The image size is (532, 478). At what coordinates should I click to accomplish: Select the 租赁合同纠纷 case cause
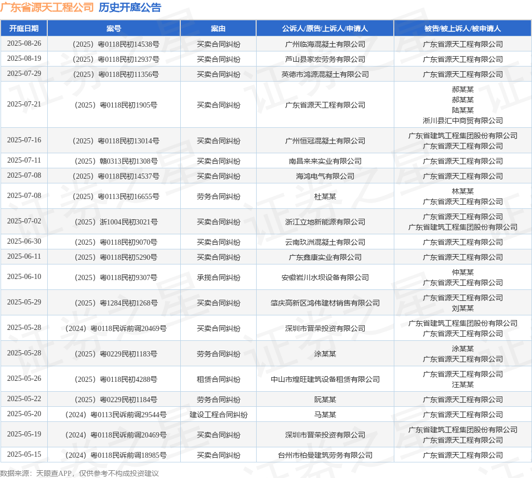[219, 379]
